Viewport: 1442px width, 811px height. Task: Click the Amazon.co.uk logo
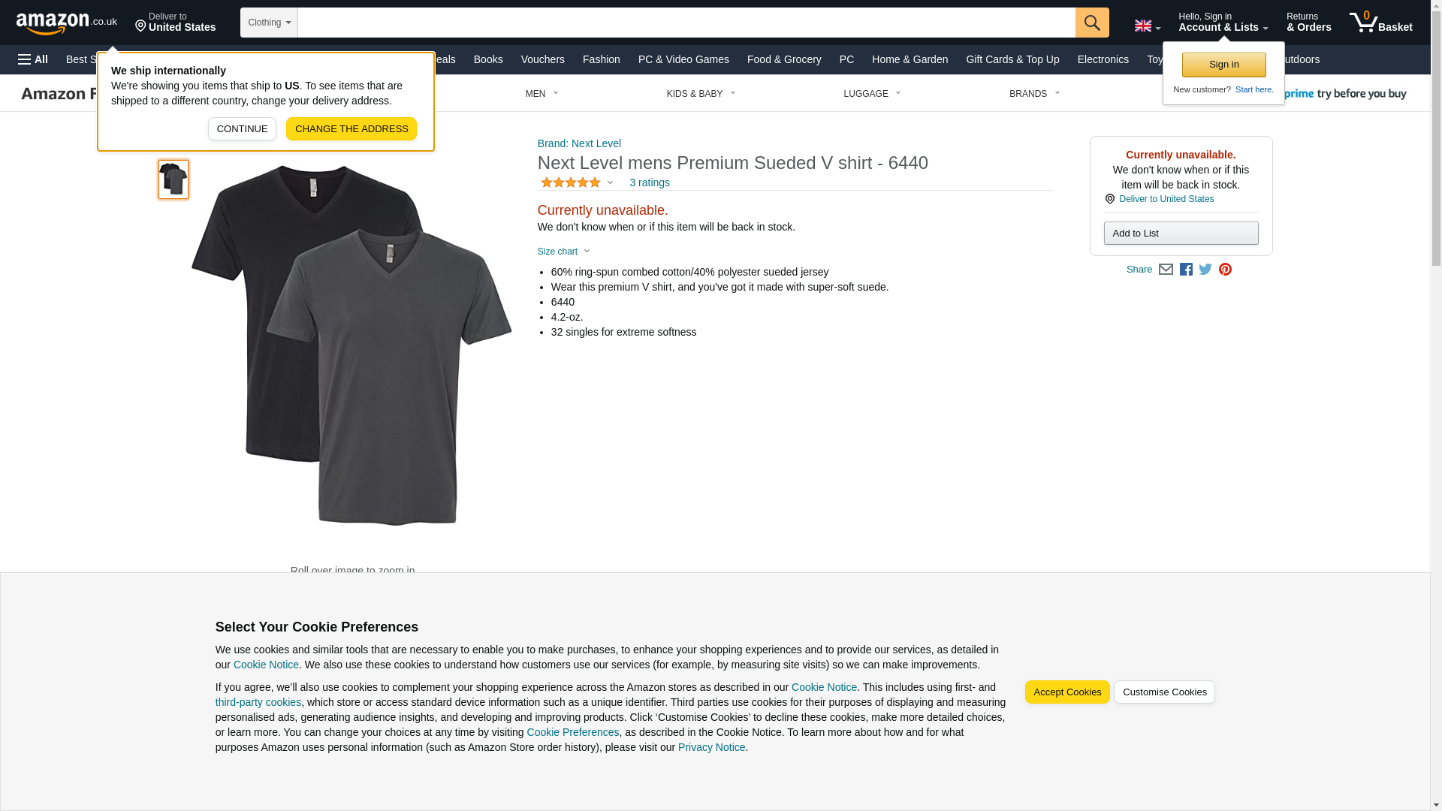[x=66, y=23]
